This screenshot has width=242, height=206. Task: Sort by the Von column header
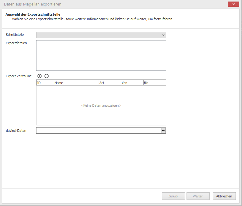pyautogui.click(x=132, y=83)
